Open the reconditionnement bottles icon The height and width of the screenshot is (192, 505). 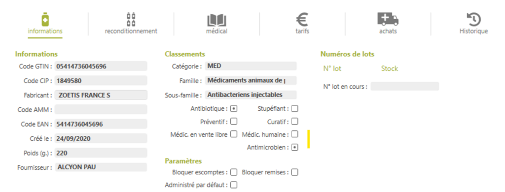pos(131,19)
